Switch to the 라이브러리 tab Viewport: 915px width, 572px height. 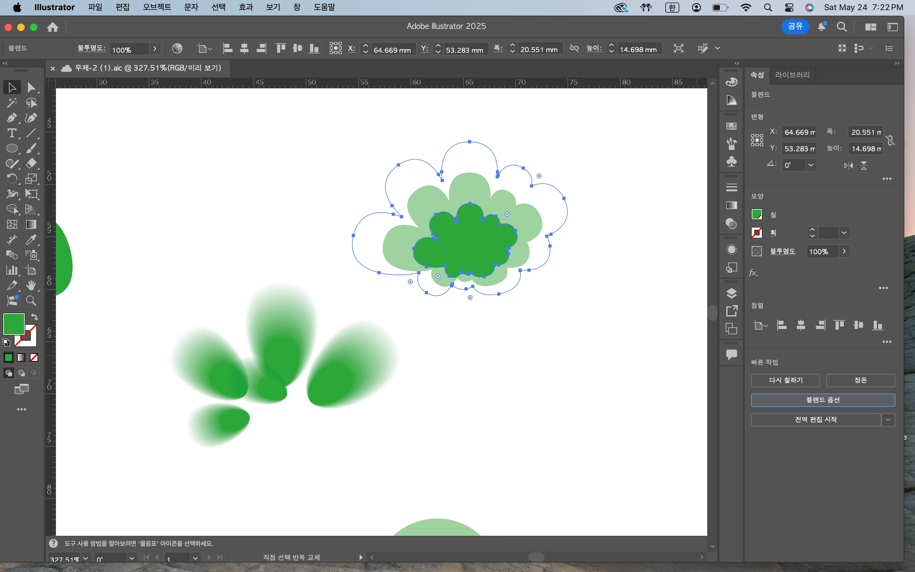(x=792, y=75)
